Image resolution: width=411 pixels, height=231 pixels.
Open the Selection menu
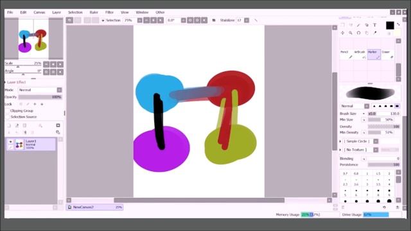tap(75, 12)
